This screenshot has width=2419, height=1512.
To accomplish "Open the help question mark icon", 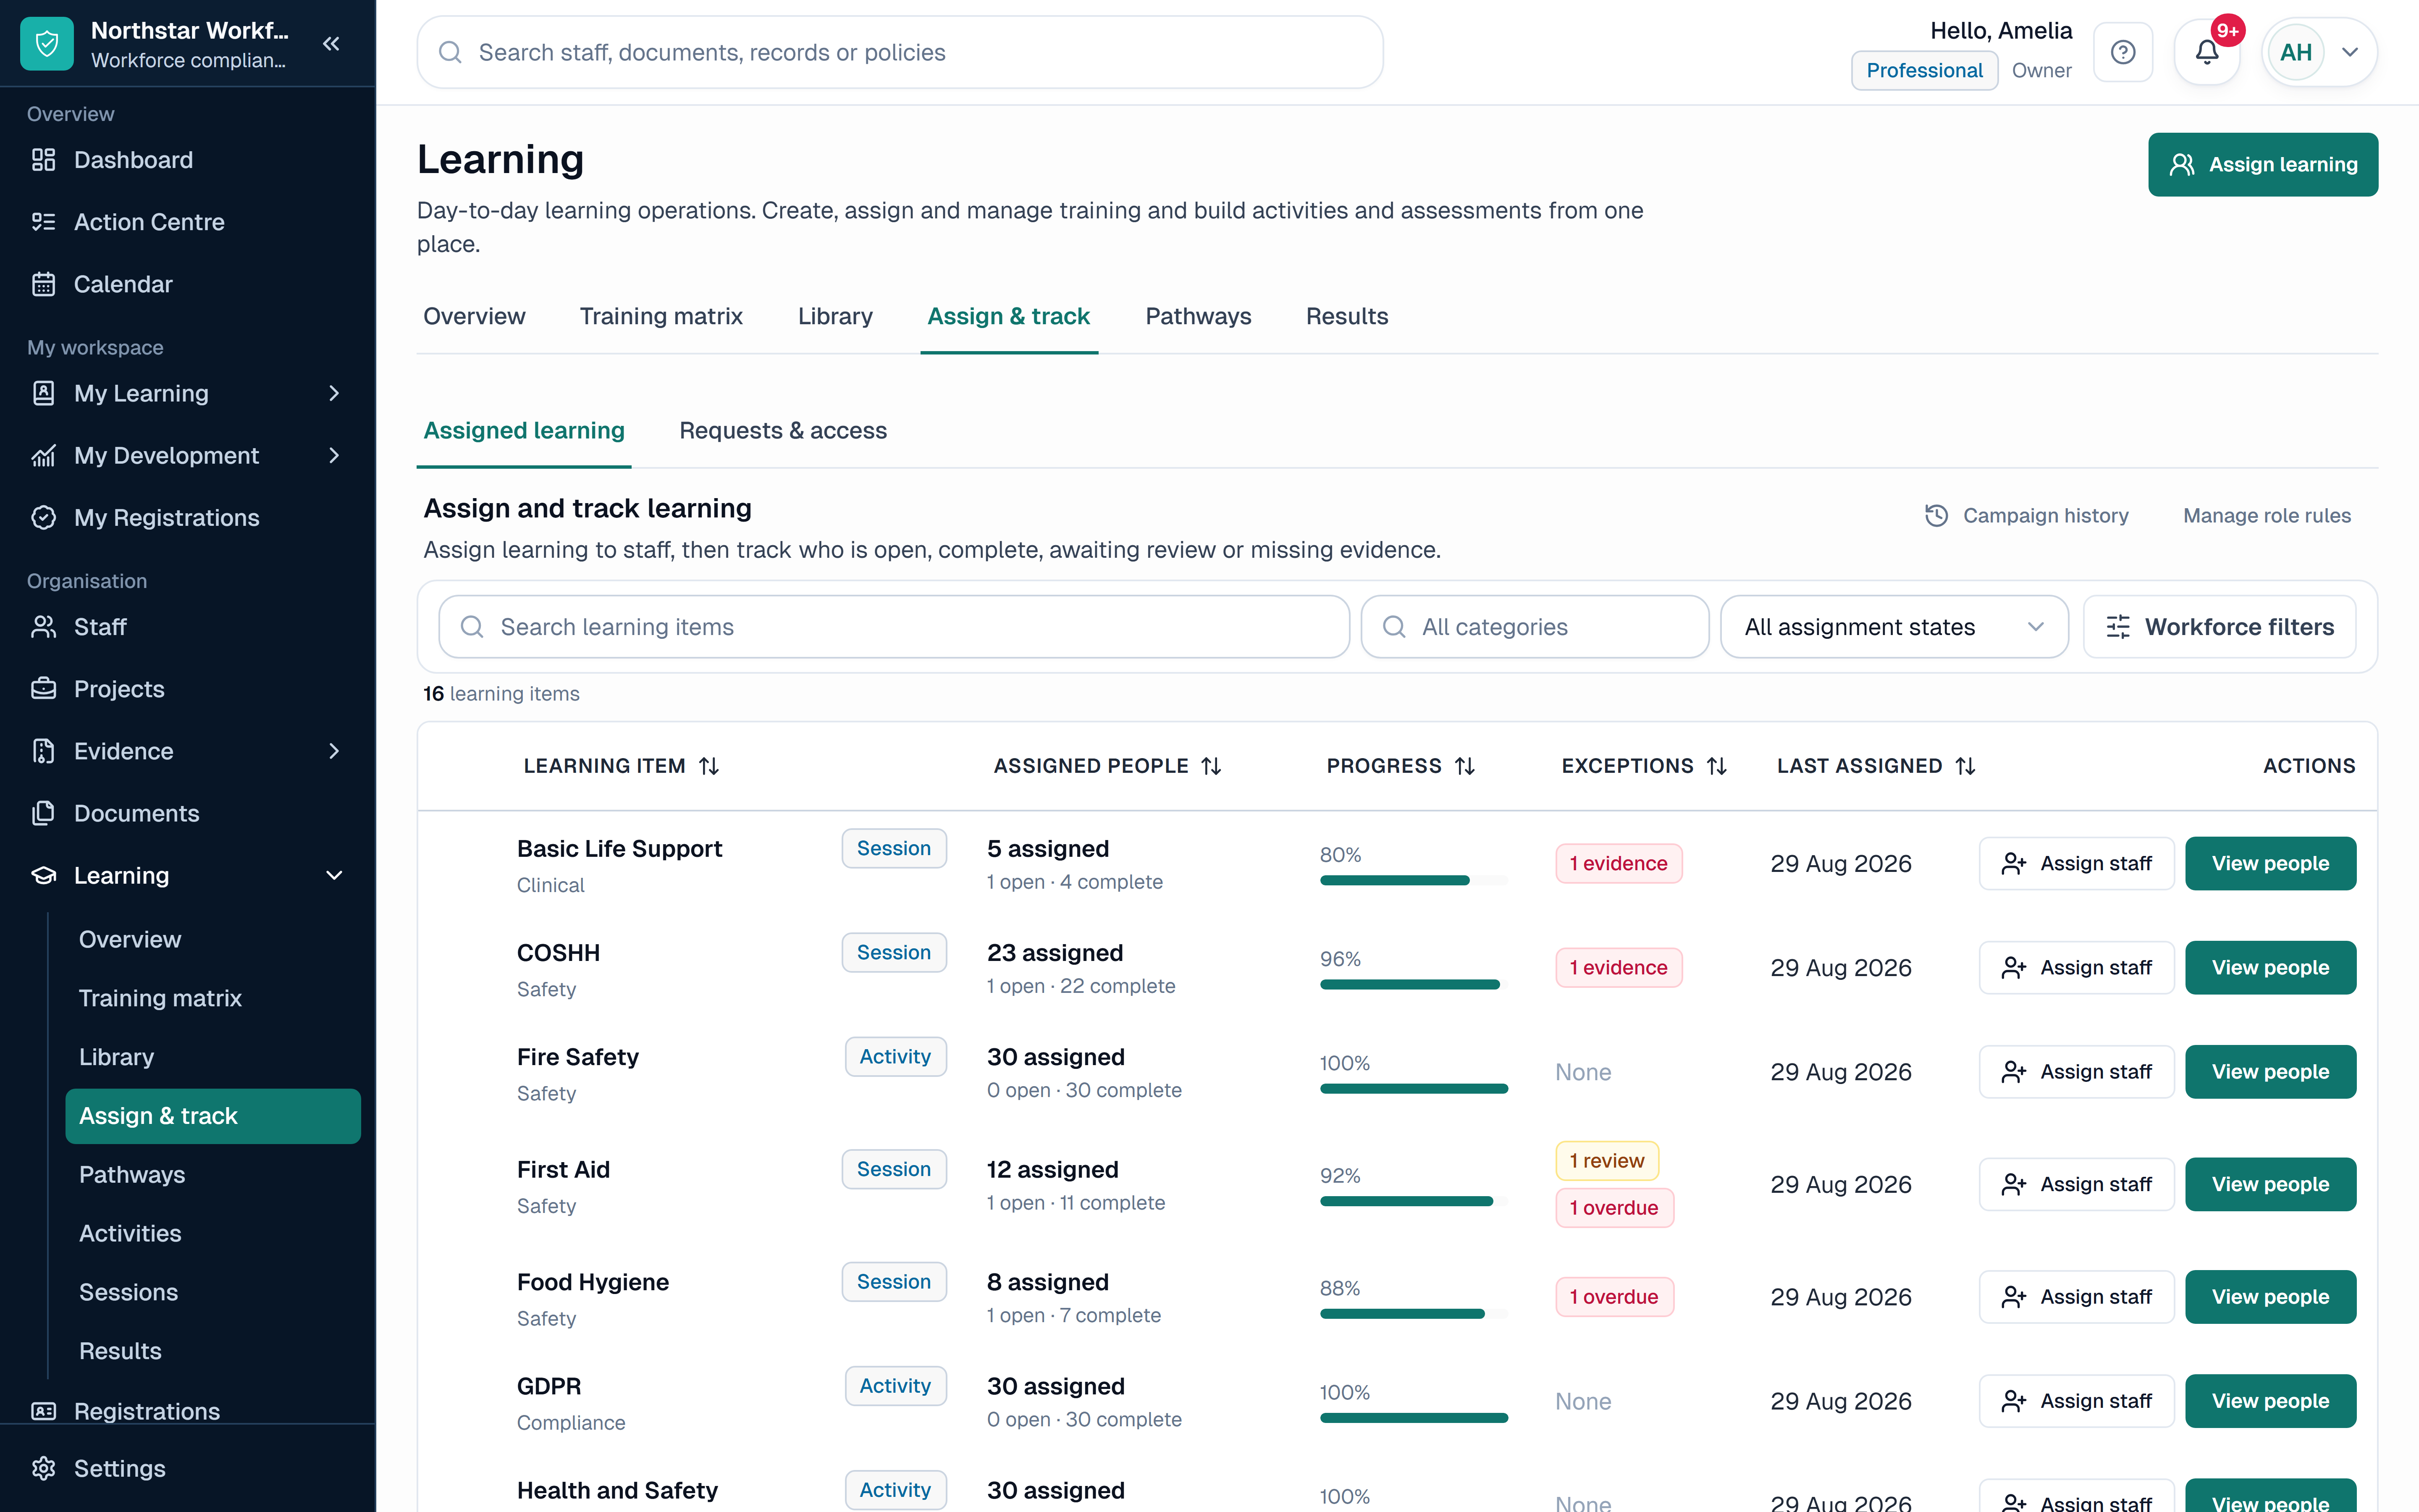I will pyautogui.click(x=2123, y=52).
